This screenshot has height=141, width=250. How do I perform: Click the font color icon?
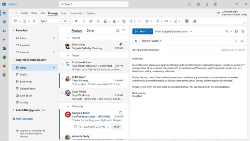pos(114,21)
